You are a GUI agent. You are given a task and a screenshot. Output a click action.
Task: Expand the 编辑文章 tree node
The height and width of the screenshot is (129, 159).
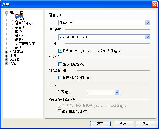(x=6, y=52)
